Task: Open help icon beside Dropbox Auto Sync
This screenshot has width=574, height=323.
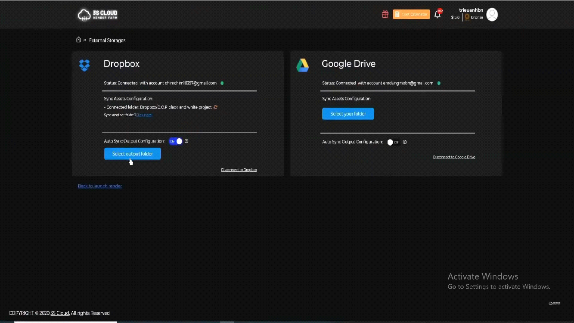Action: (186, 141)
